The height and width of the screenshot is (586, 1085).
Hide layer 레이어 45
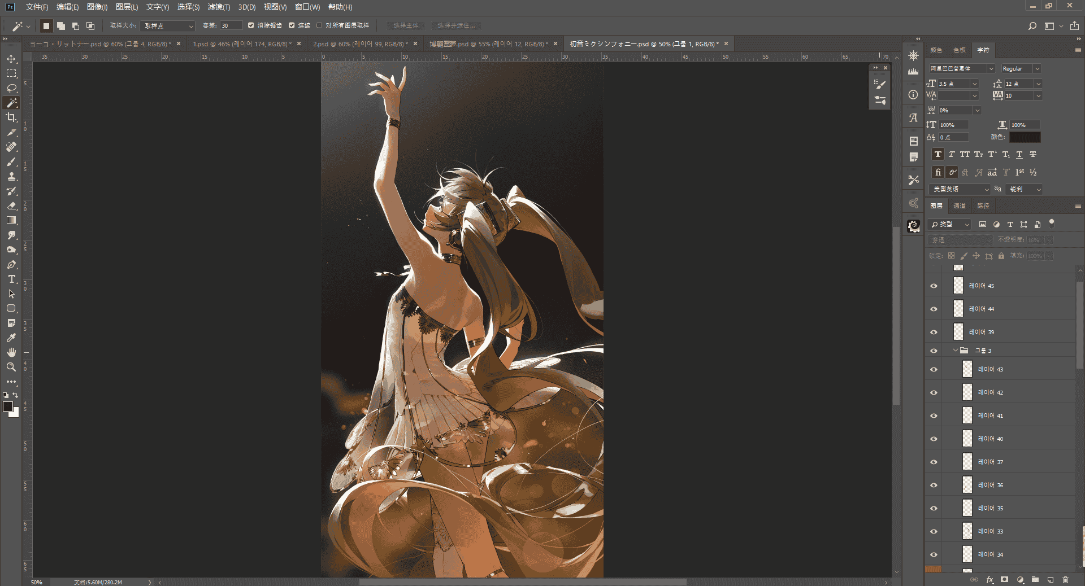934,286
